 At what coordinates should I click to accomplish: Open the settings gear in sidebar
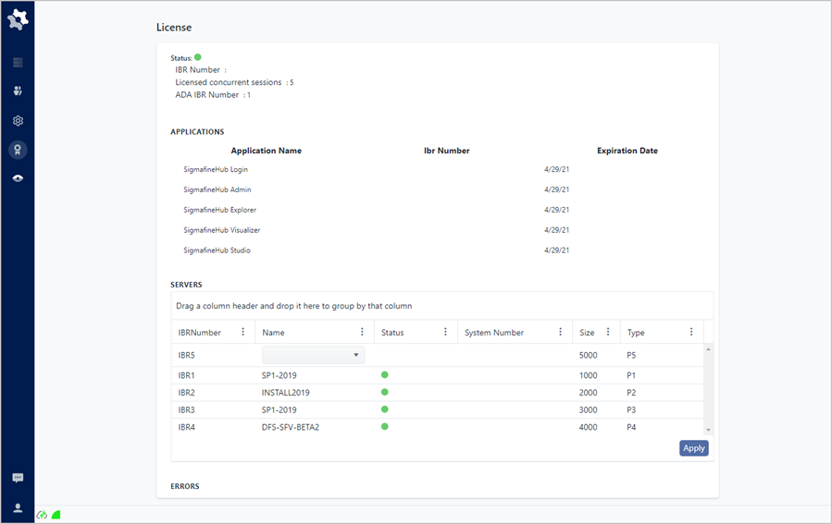[x=18, y=121]
